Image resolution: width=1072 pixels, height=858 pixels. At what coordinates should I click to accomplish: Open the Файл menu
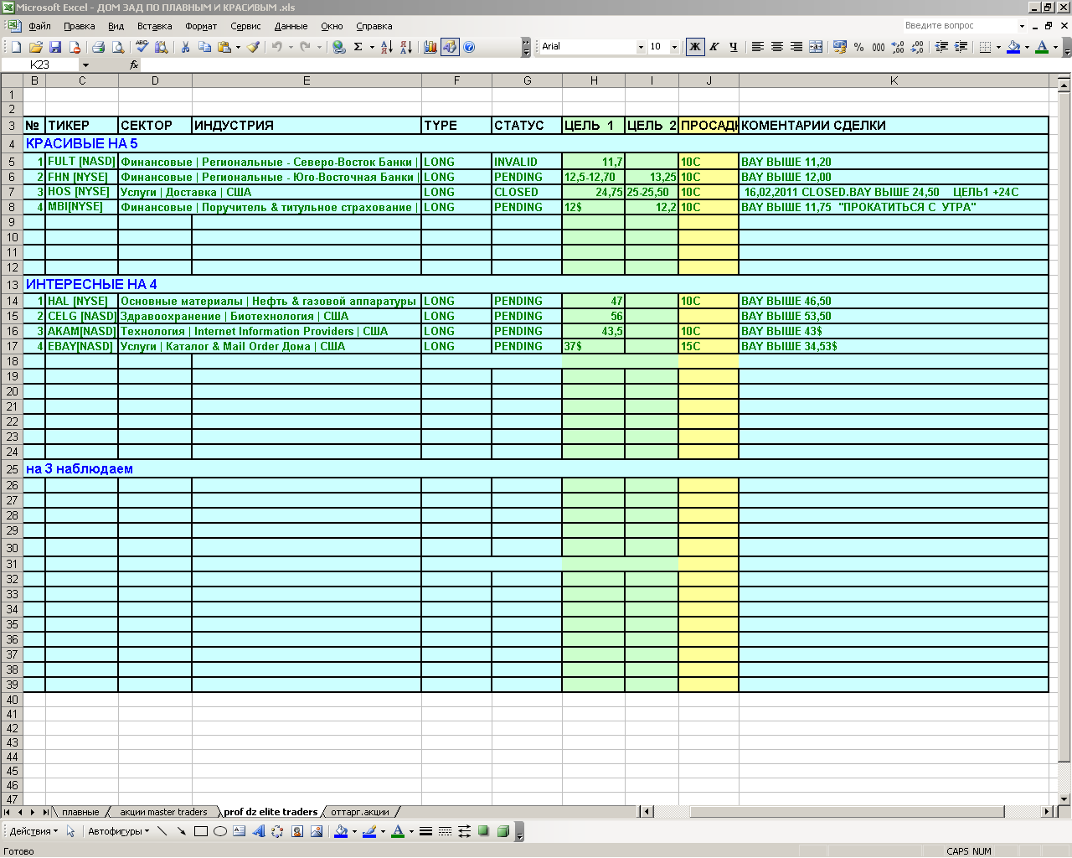(39, 26)
